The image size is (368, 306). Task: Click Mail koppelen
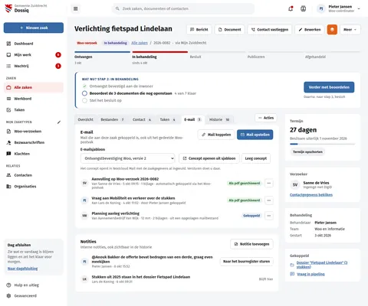216,135
